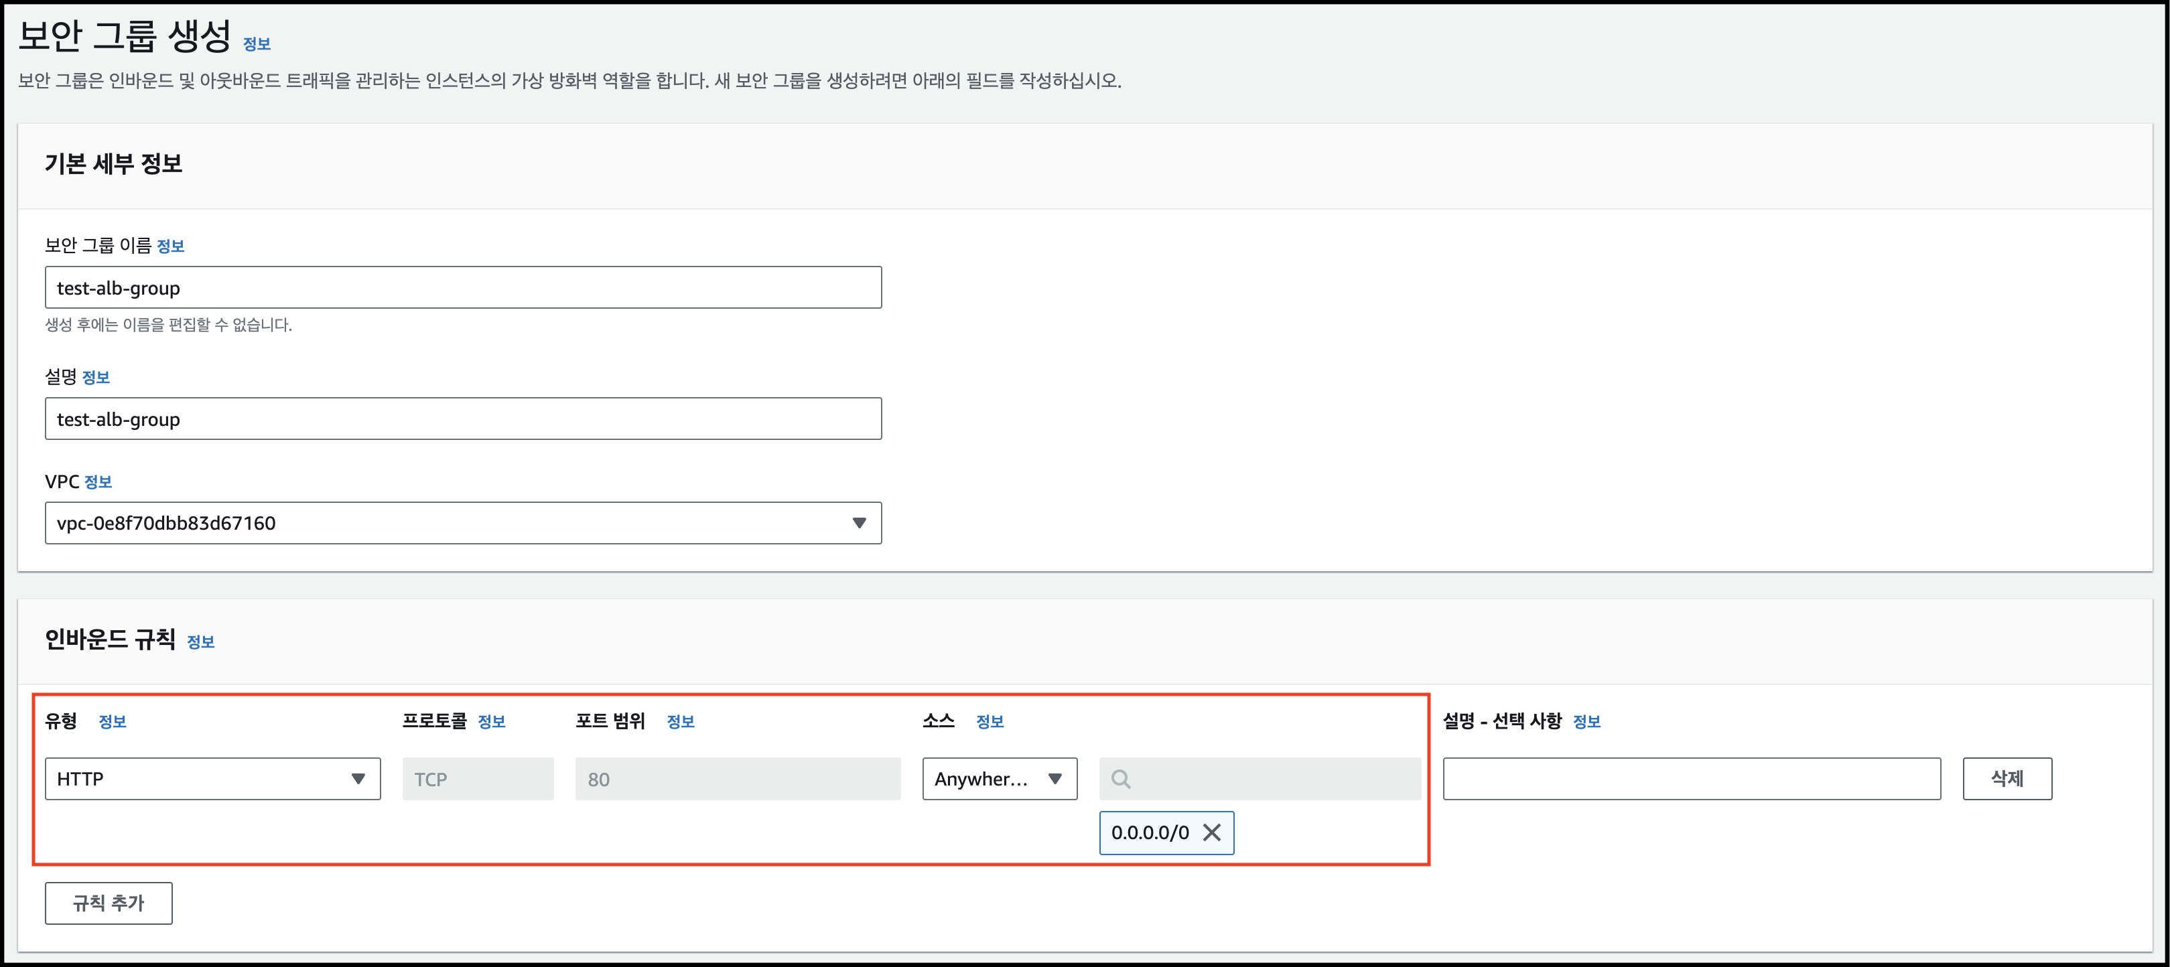Focus the group description input field
This screenshot has height=967, width=2170.
(464, 419)
